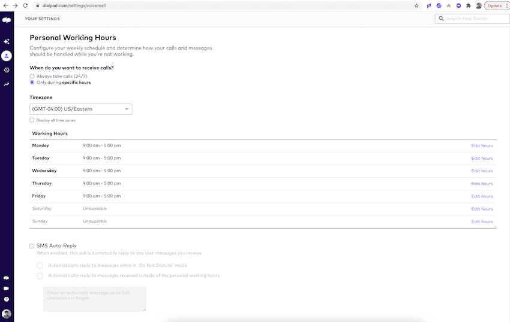The height and width of the screenshot is (322, 510).
Task: Enable the SMS Auto-Reply checkbox
Action: [32, 246]
